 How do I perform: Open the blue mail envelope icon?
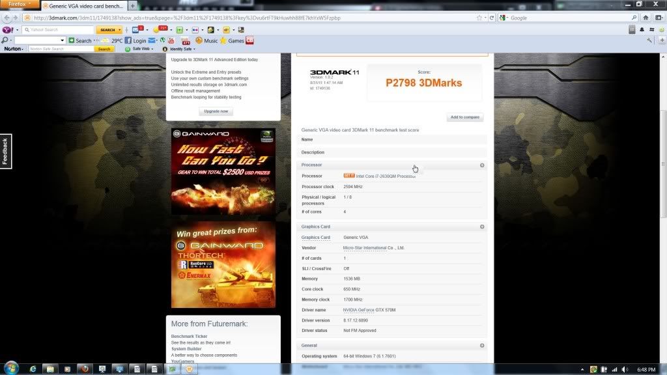tap(152, 40)
